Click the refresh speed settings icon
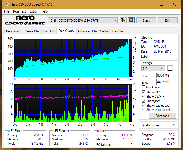The image size is (183, 150). pos(170,68)
